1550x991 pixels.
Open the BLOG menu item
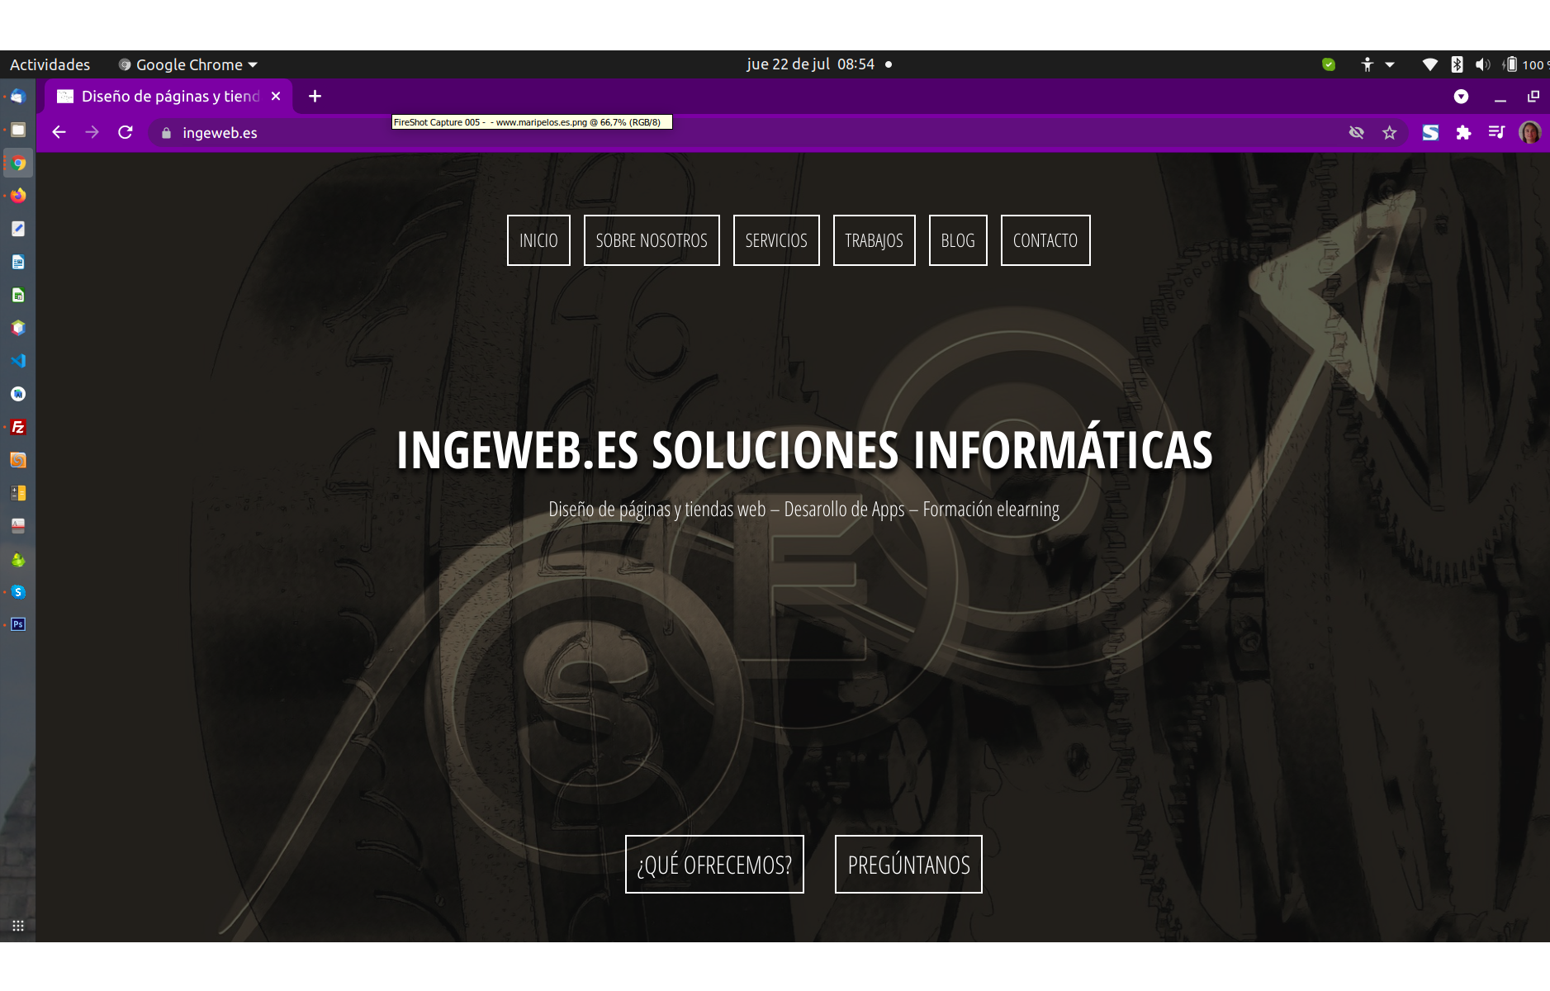click(x=958, y=240)
